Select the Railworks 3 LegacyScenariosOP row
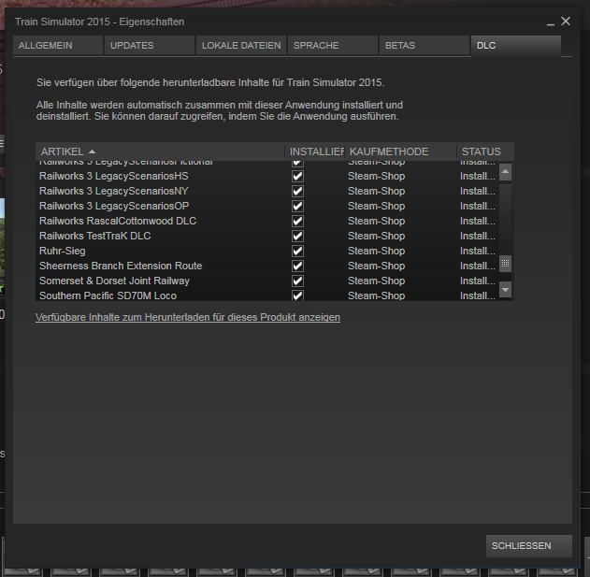This screenshot has width=590, height=577. tap(267, 207)
